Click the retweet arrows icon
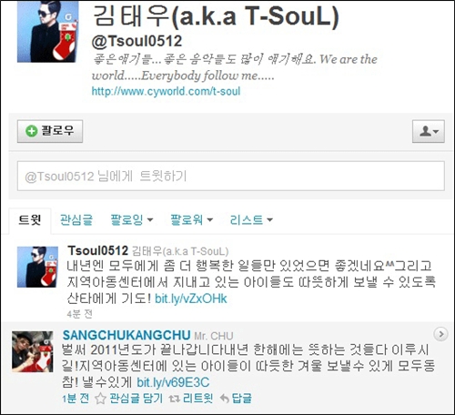The width and height of the screenshot is (455, 415). (x=174, y=399)
